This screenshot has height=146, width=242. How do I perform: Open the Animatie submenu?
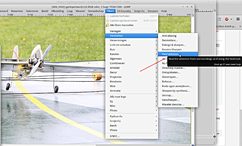tap(132, 91)
